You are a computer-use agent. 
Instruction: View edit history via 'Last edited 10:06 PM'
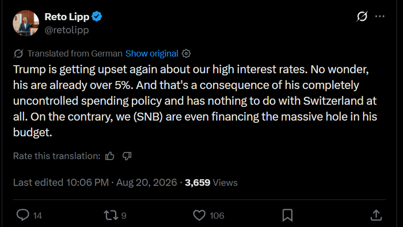(x=61, y=182)
